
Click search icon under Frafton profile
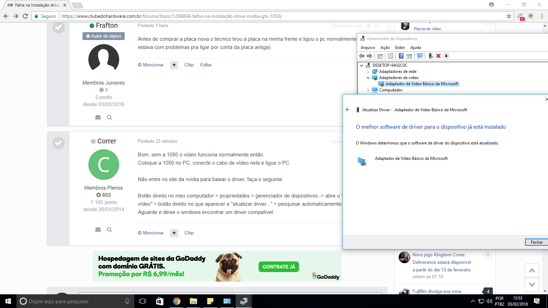pos(109,117)
